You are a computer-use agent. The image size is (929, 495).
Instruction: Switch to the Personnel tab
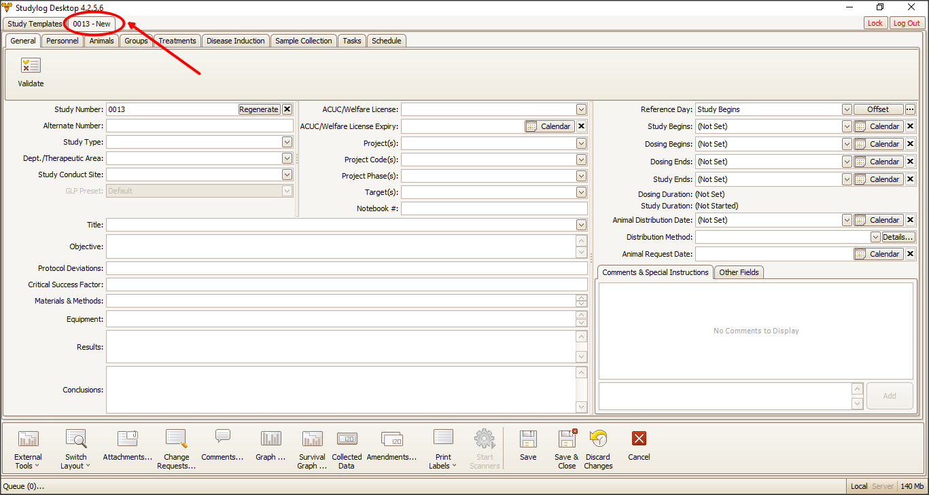(63, 41)
